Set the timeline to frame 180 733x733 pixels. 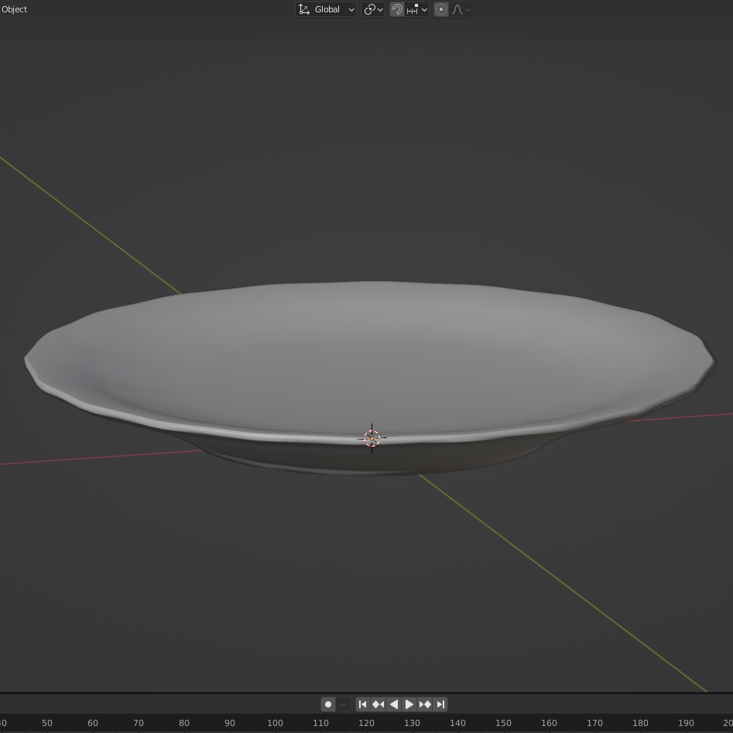(x=640, y=723)
